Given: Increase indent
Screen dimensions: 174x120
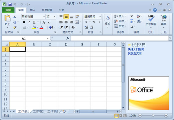Looking at the screenshot, I should [x=66, y=27].
